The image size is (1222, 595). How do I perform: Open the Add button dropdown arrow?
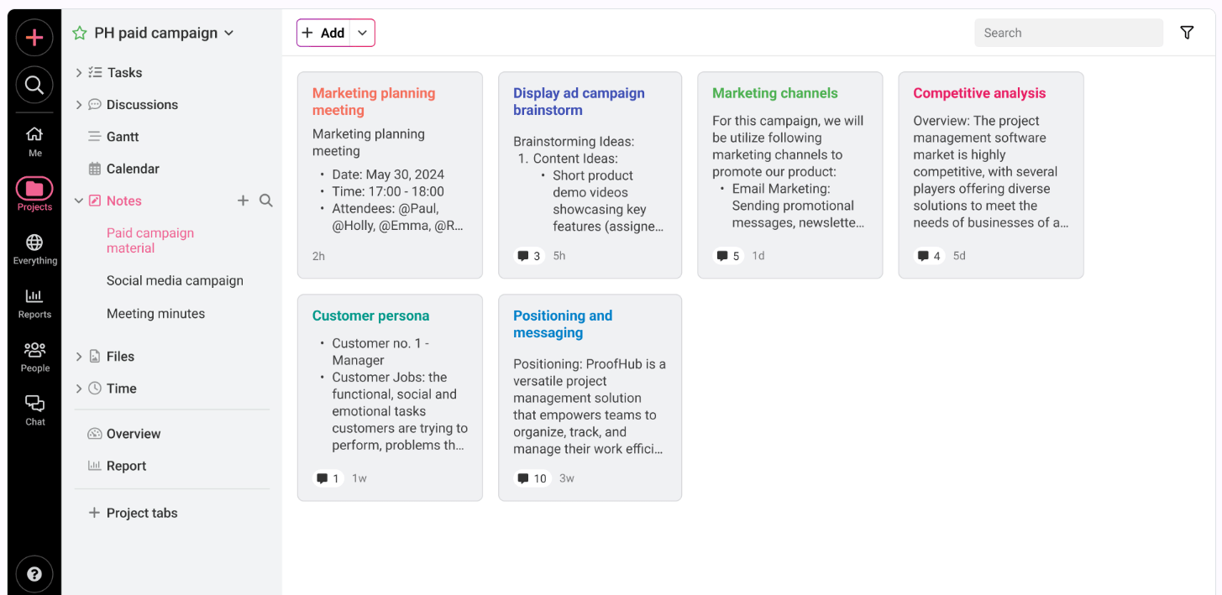(x=362, y=32)
